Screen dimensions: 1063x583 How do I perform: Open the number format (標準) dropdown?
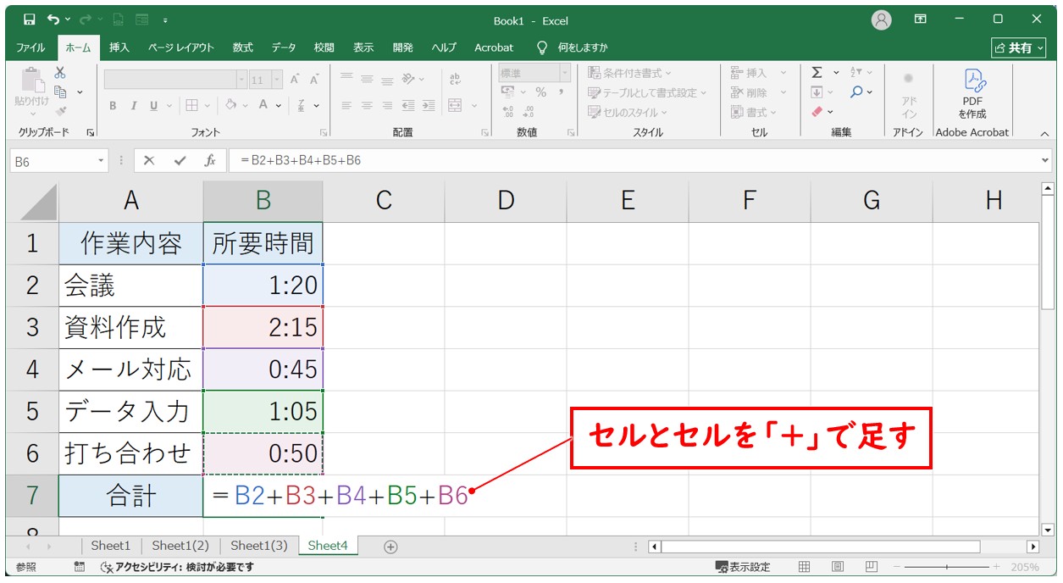point(565,73)
